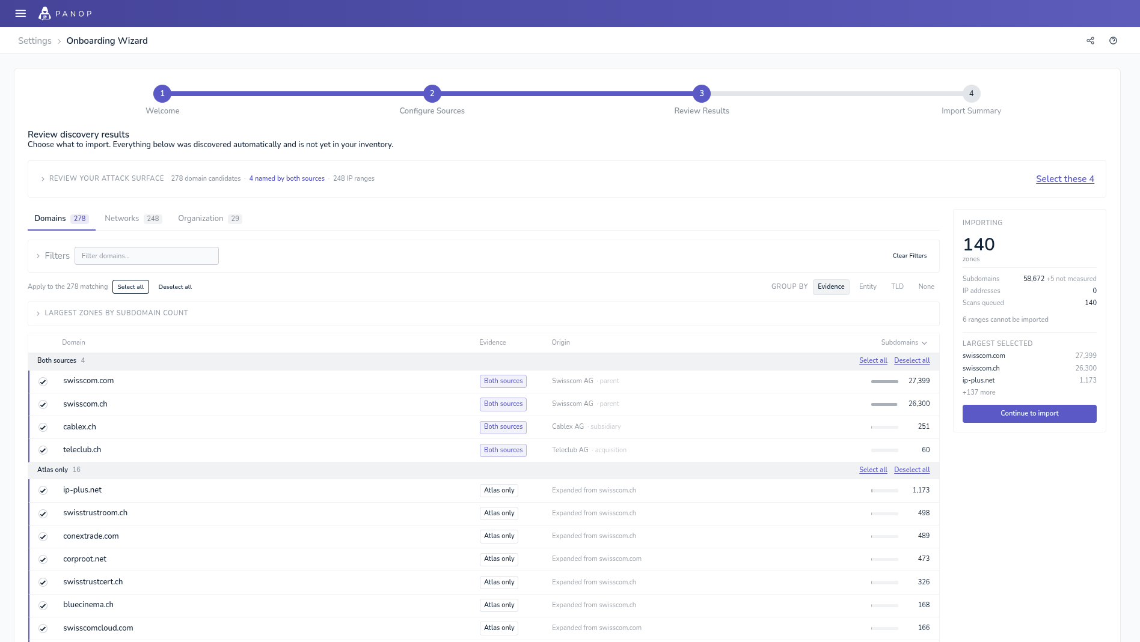Click Atlas only badge for ip-plus.net

tap(499, 491)
